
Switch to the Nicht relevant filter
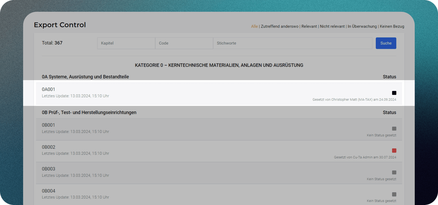[x=332, y=26]
